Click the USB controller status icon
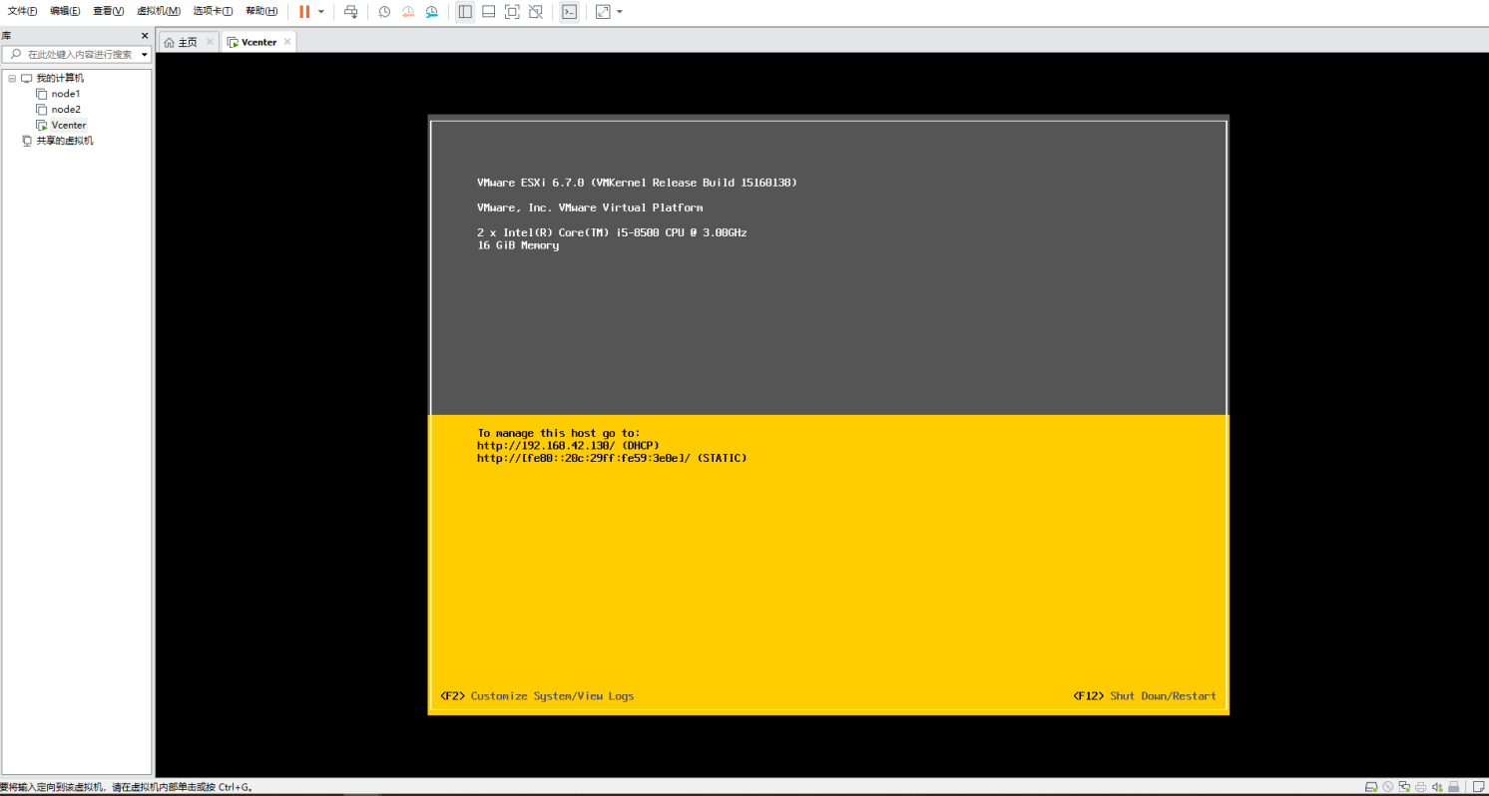 tap(1454, 786)
